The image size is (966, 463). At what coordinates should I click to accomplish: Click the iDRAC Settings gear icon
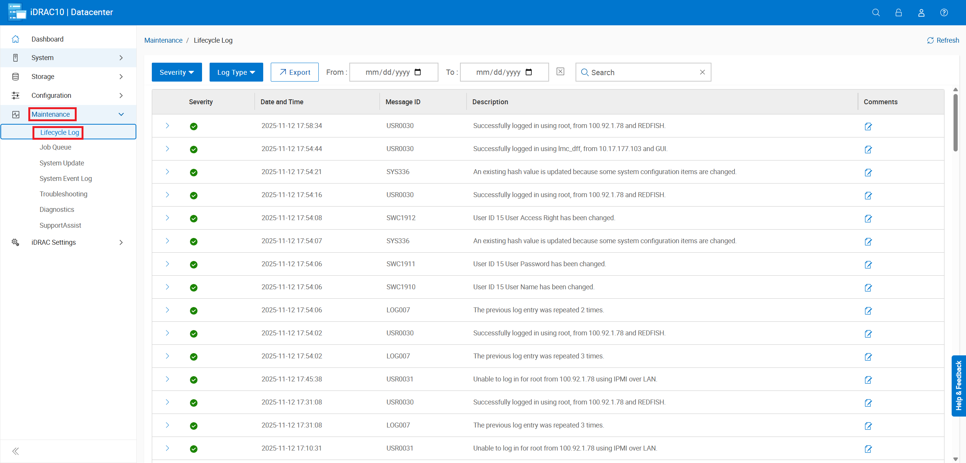(15, 242)
